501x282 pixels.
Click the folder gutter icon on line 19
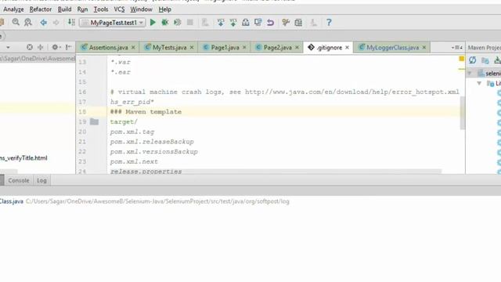tap(94, 121)
